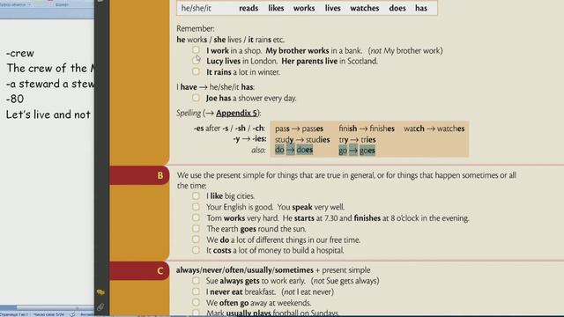Screen dimensions: 564x317
Task: Click the "study → studies" spelling example
Action: pyautogui.click(x=302, y=139)
